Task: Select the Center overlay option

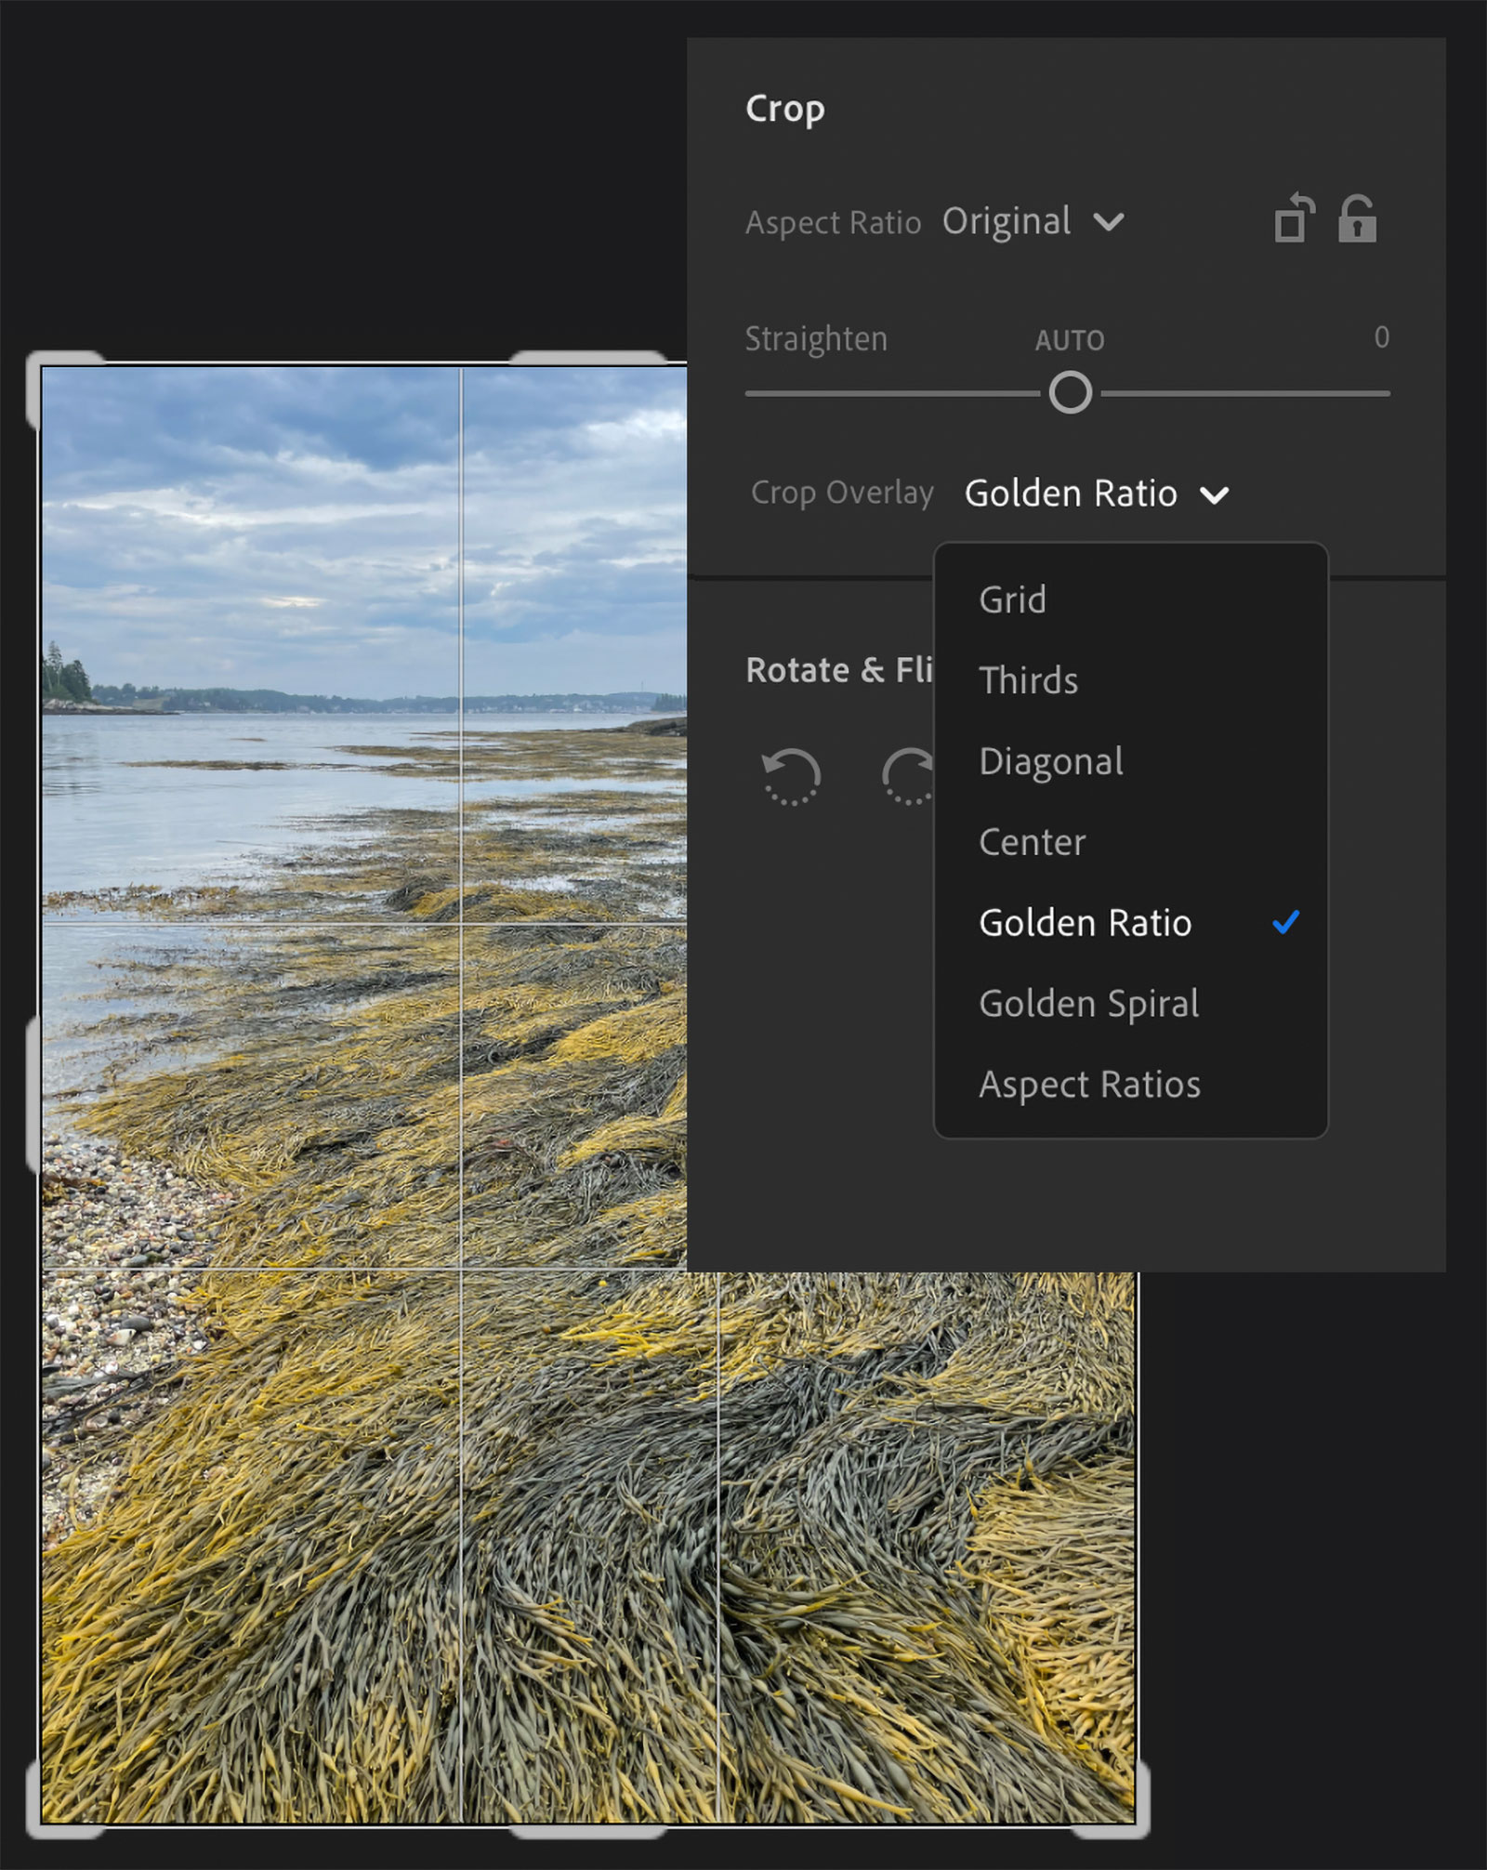Action: point(1032,842)
